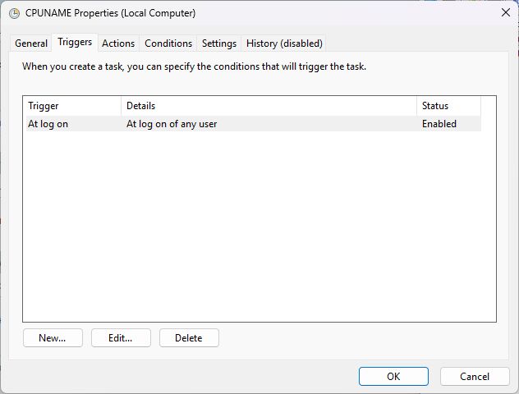This screenshot has width=519, height=394.
Task: Click the Details column header
Action: pyautogui.click(x=269, y=106)
